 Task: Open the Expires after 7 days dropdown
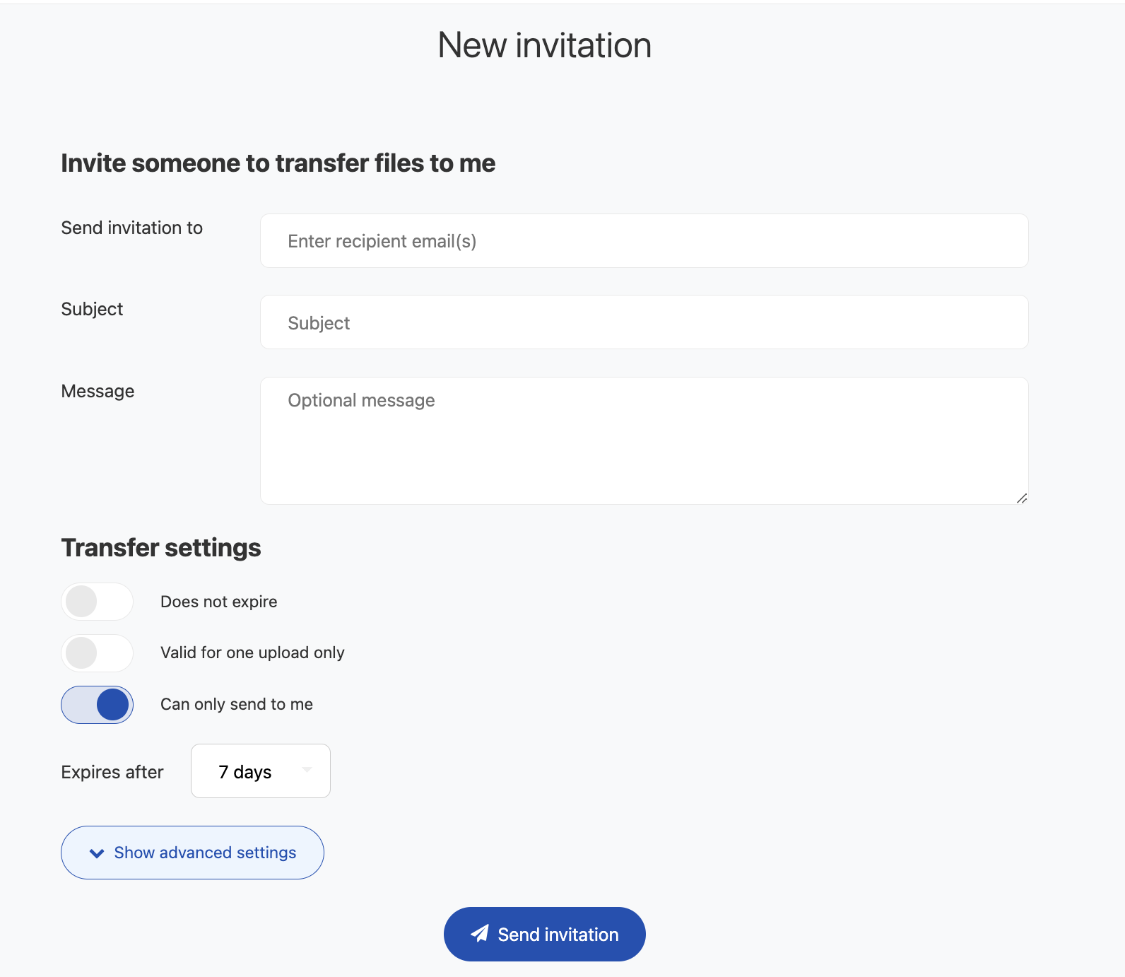pyautogui.click(x=260, y=771)
